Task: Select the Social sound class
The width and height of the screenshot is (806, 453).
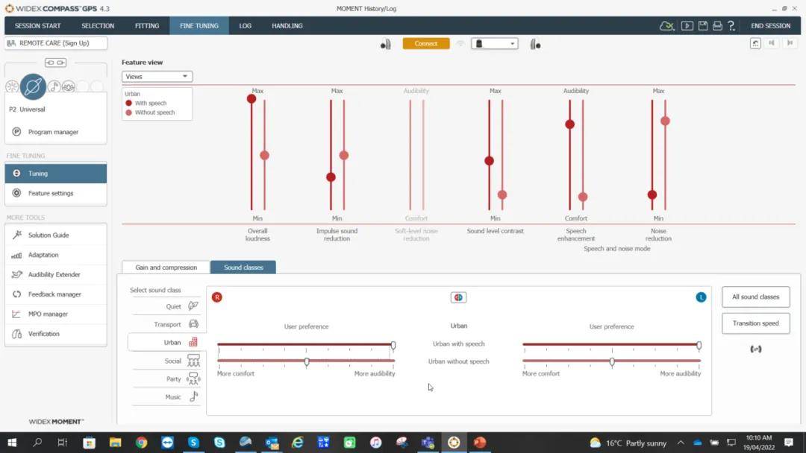Action: click(x=166, y=361)
